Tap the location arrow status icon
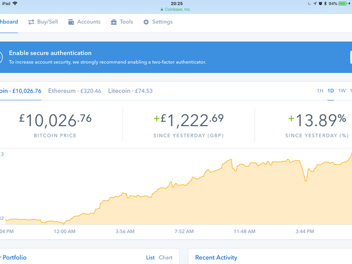Image resolution: width=352 pixels, height=264 pixels. (315, 4)
